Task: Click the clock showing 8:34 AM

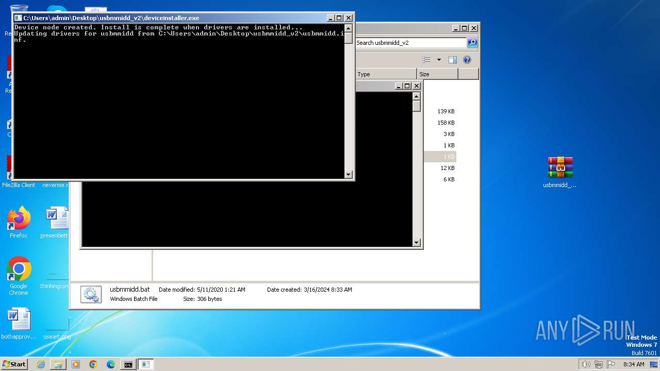Action: click(634, 364)
